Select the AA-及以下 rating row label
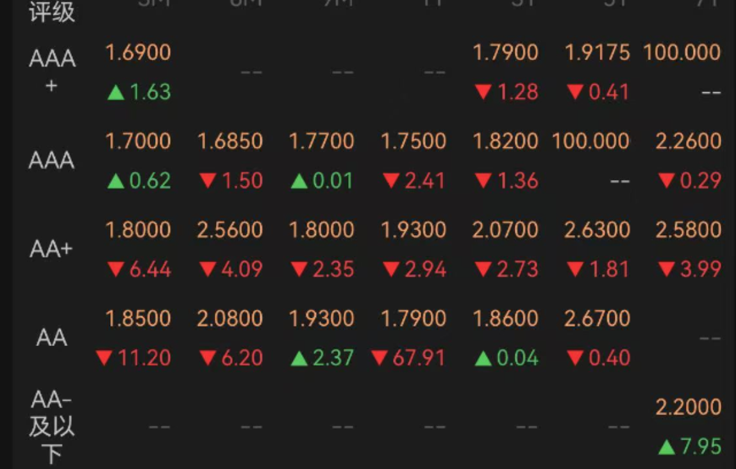The height and width of the screenshot is (469, 736). pyautogui.click(x=52, y=427)
